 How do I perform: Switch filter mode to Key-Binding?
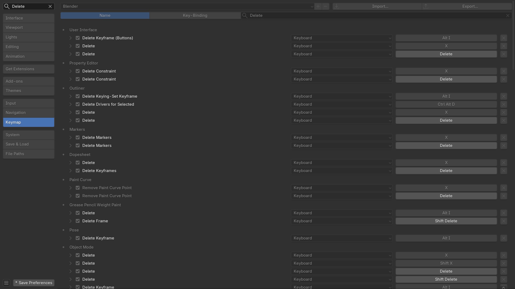click(195, 16)
